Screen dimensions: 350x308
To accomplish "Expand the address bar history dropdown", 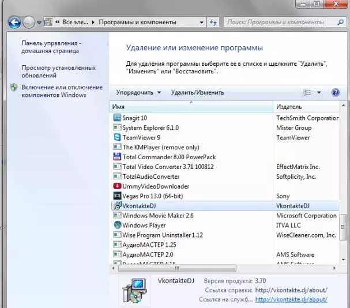I will click(x=202, y=22).
